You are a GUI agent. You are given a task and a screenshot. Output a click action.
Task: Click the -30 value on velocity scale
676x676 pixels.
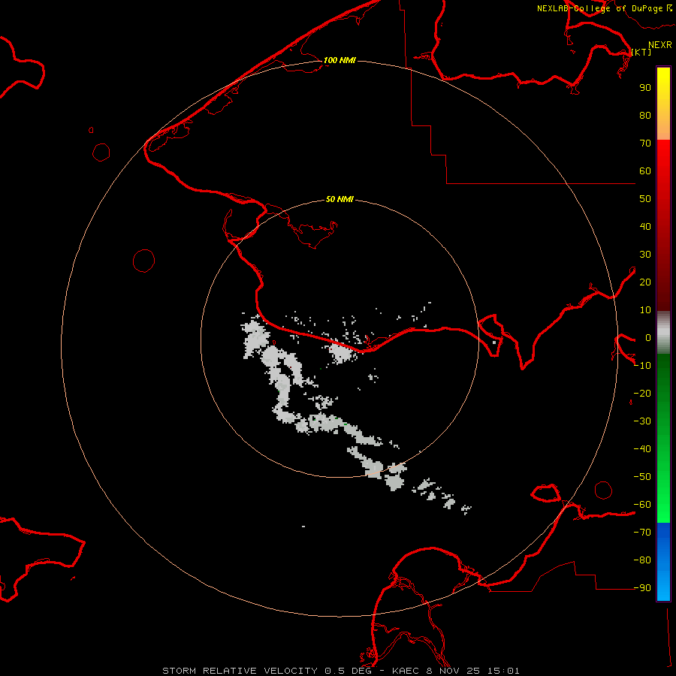(642, 421)
